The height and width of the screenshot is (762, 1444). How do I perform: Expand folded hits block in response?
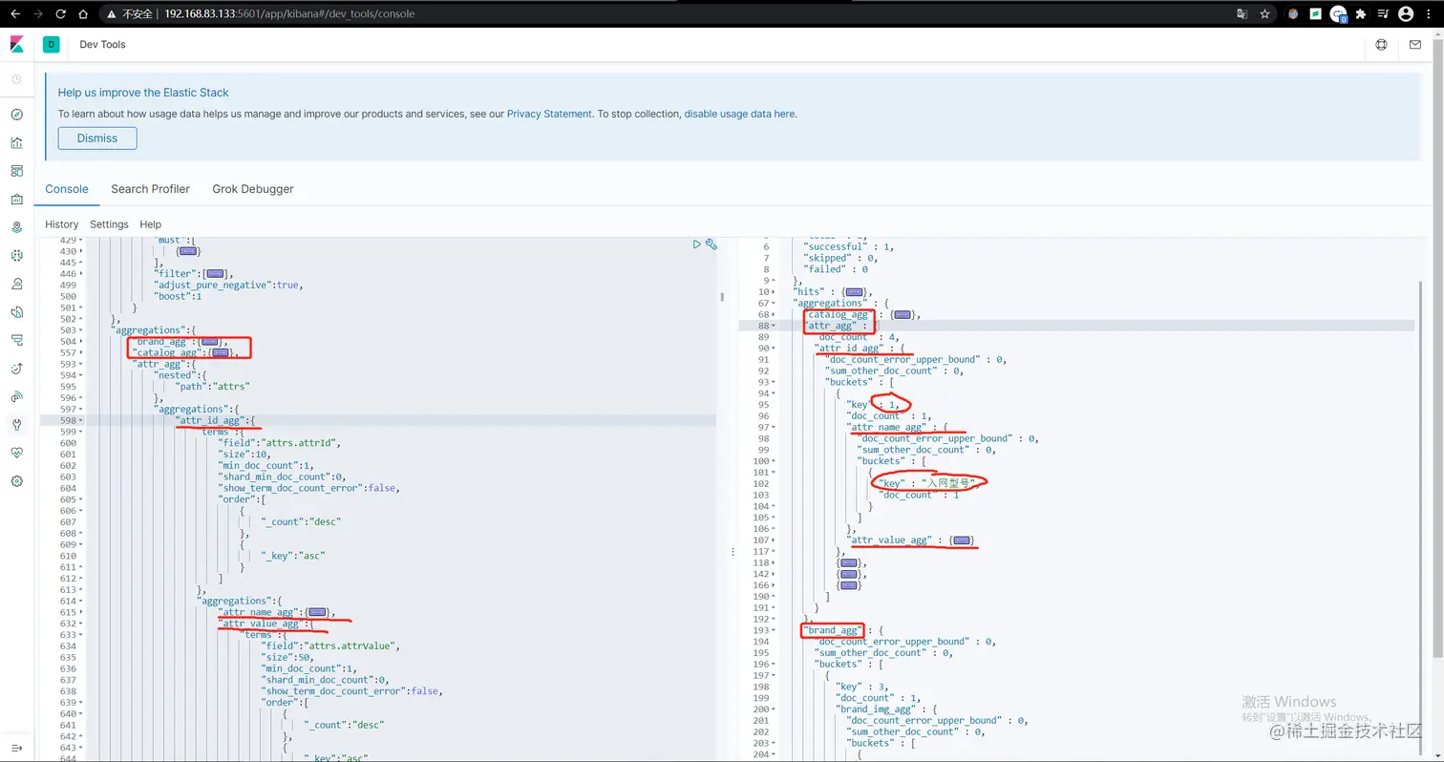click(852, 292)
